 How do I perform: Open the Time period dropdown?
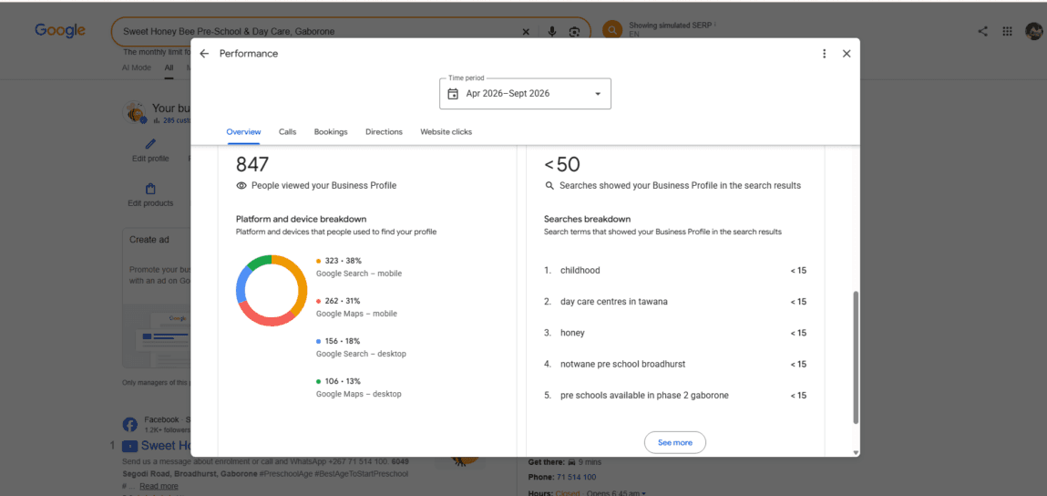pos(525,94)
